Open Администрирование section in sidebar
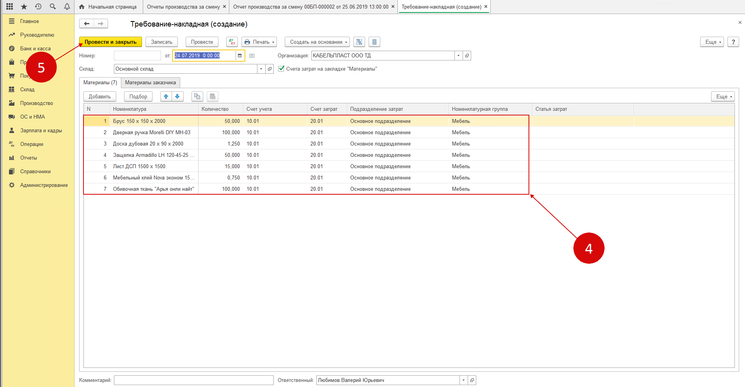This screenshot has width=745, height=387. point(44,185)
